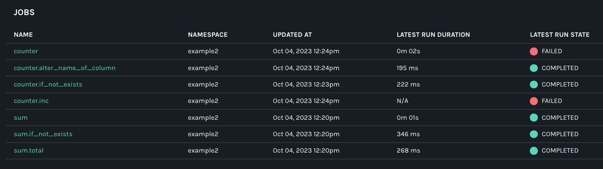
Task: Open the sum.if_not_exists job
Action: (43, 134)
